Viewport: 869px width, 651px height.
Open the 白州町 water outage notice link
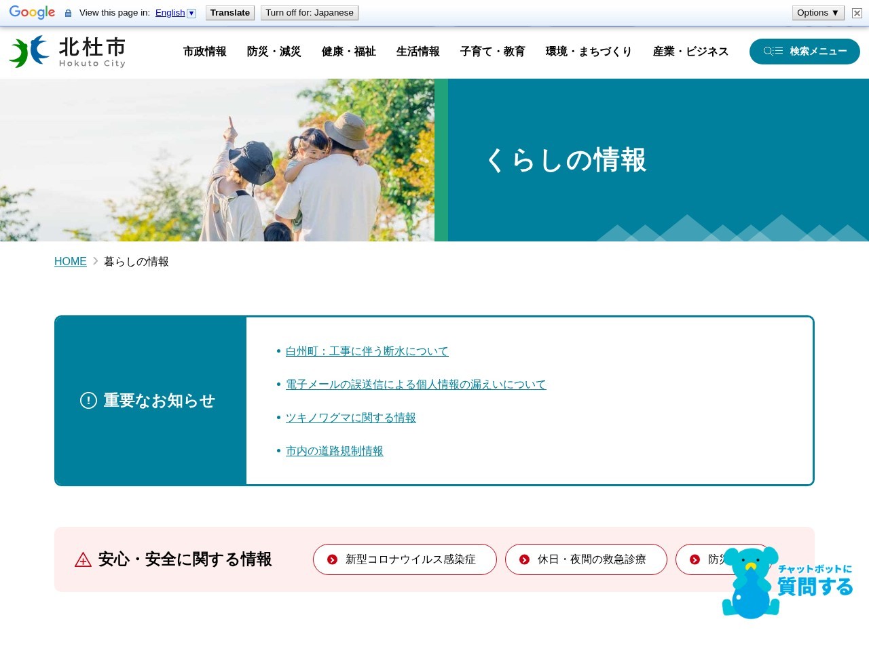click(367, 351)
